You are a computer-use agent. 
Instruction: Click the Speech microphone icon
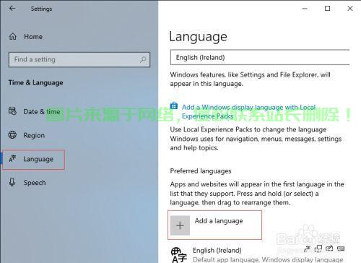pos(12,182)
